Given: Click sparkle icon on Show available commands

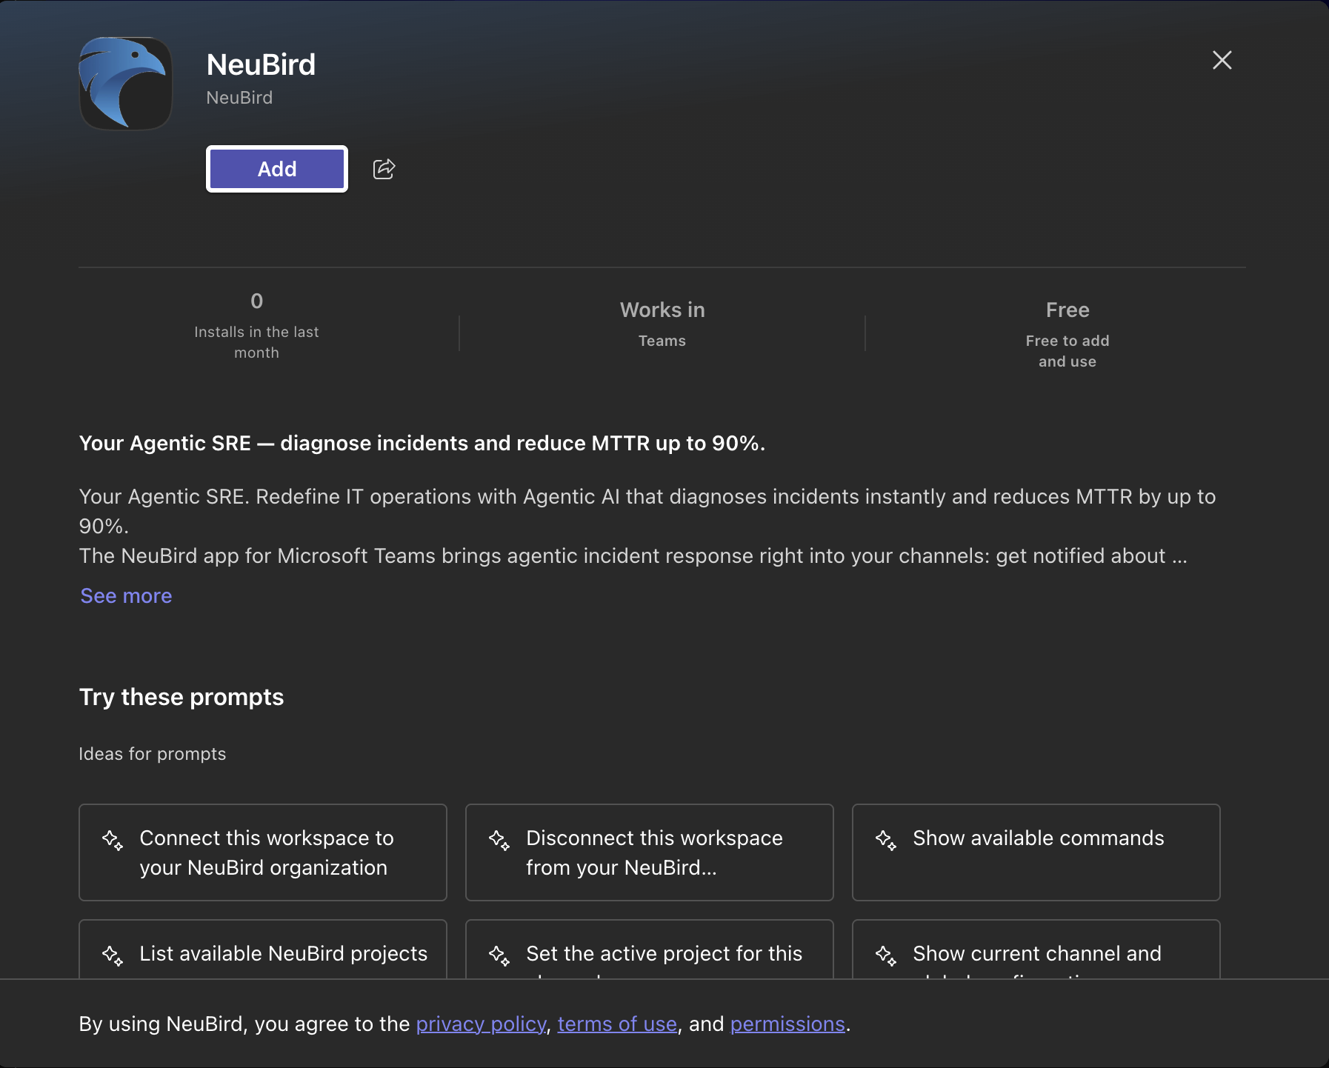Looking at the screenshot, I should (886, 840).
